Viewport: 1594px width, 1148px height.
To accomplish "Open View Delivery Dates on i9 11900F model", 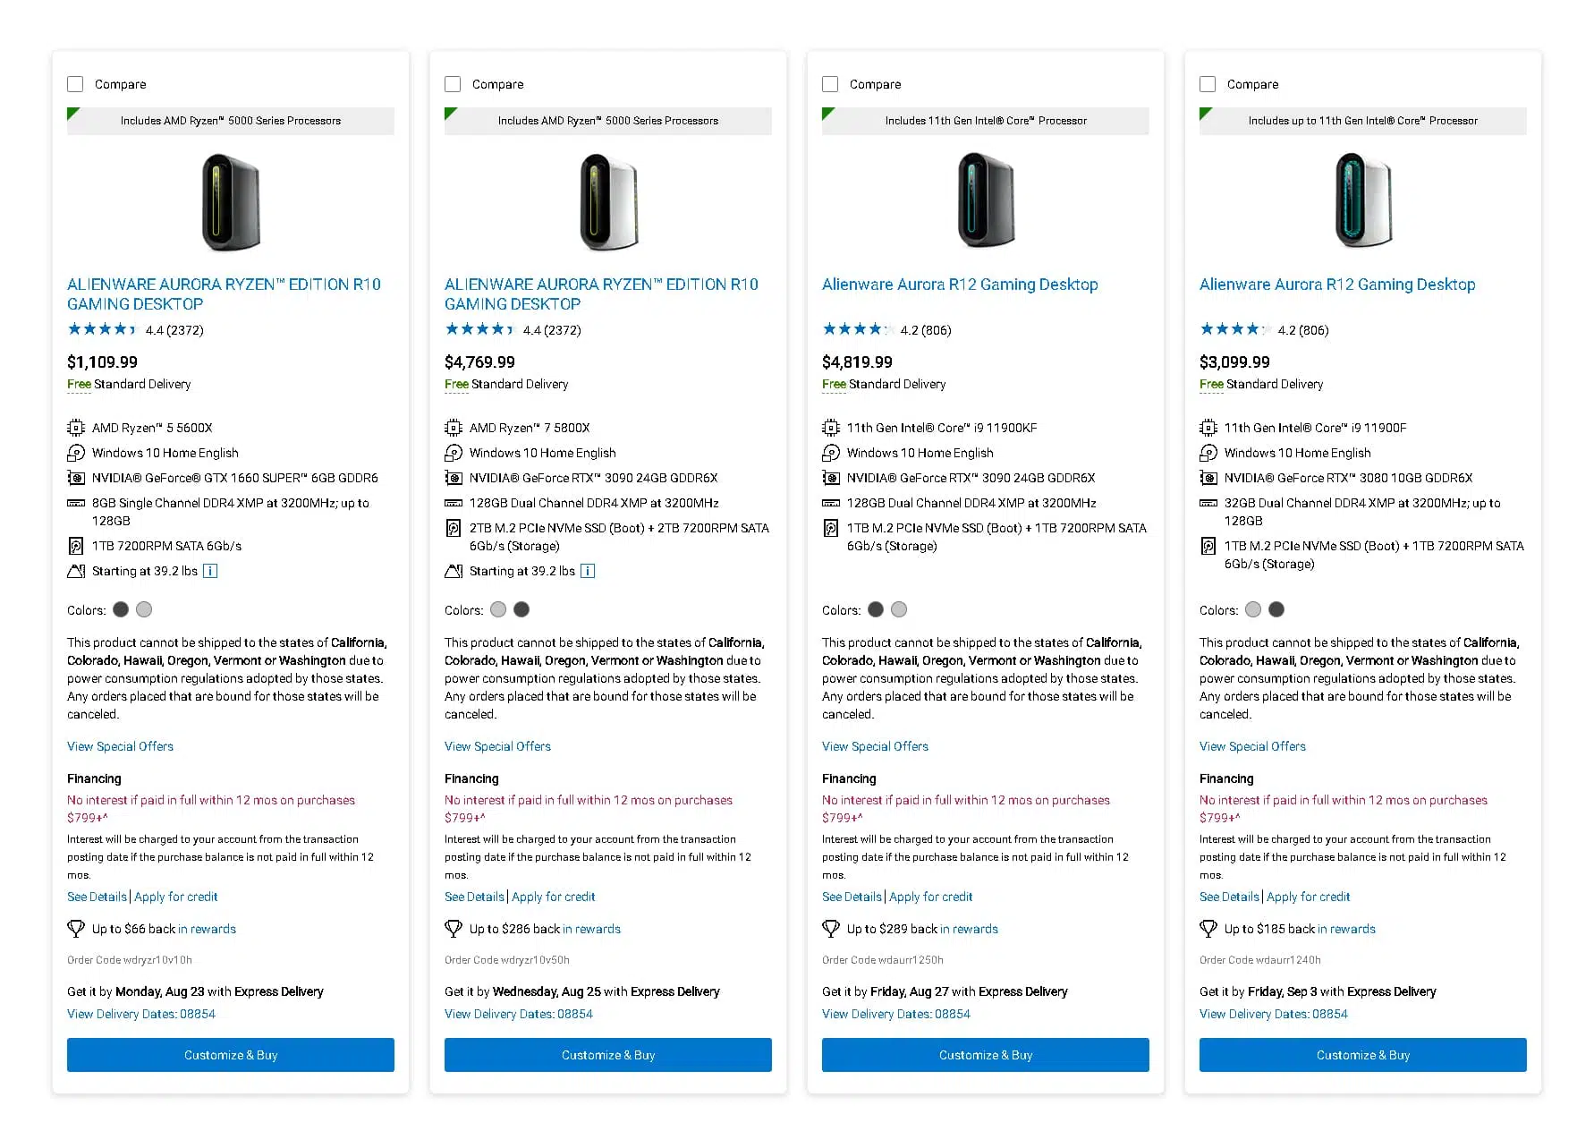I will pos(1273,1014).
